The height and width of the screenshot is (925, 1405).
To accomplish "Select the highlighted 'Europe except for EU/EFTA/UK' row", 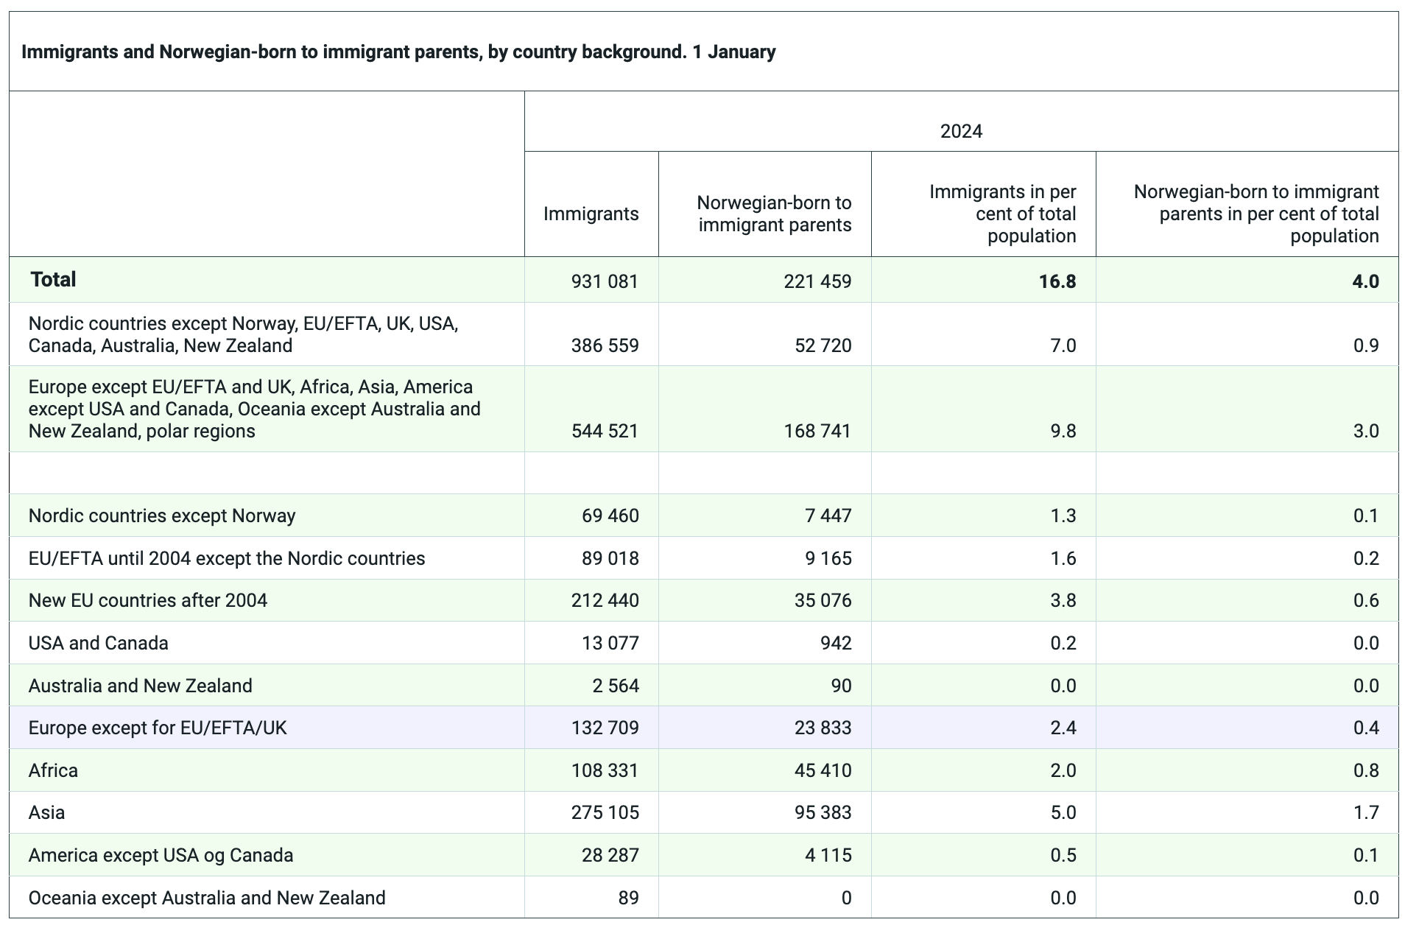I will (158, 728).
